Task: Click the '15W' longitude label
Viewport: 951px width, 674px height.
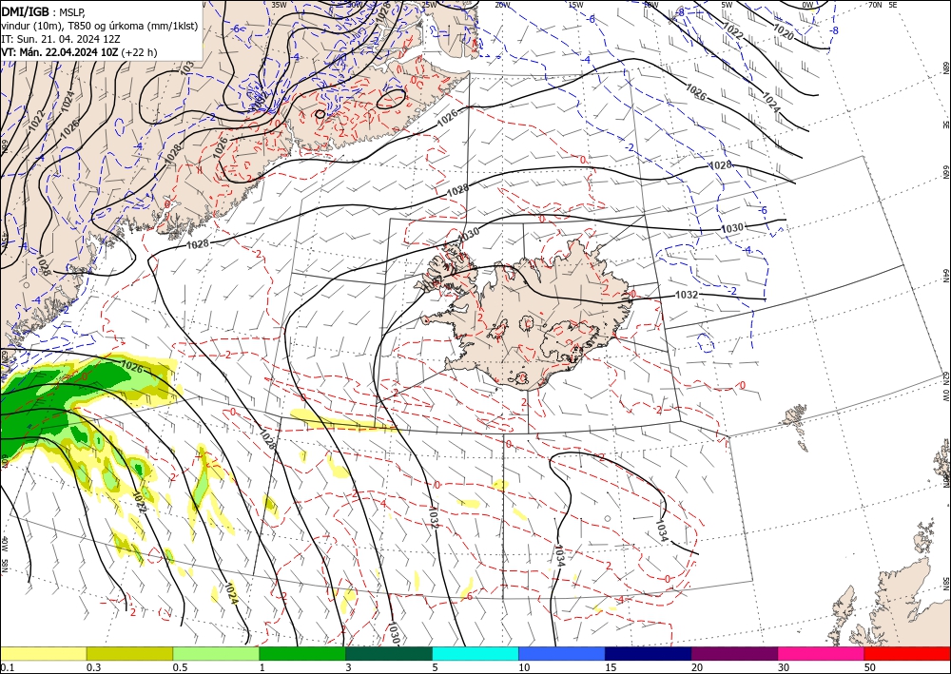Action: click(x=576, y=5)
